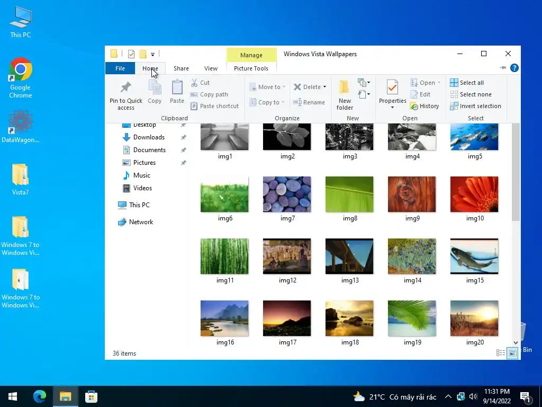The width and height of the screenshot is (542, 407).
Task: Expand the Properties dropdown arrow
Action: 392,107
